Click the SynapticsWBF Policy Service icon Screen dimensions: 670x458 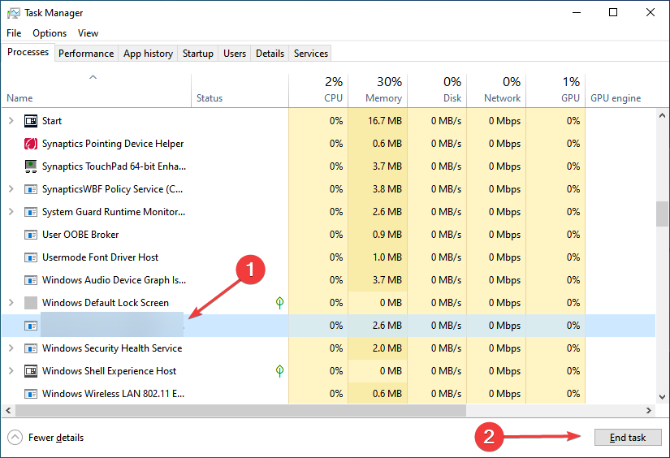(x=31, y=189)
